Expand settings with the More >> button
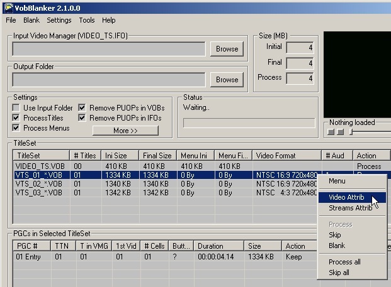This screenshot has height=287, width=391. pos(125,131)
